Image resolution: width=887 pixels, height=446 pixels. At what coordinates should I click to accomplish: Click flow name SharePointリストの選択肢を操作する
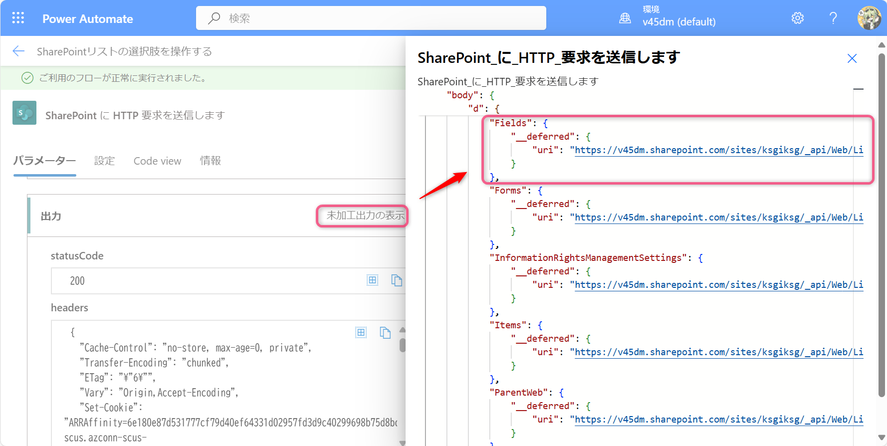pos(125,51)
